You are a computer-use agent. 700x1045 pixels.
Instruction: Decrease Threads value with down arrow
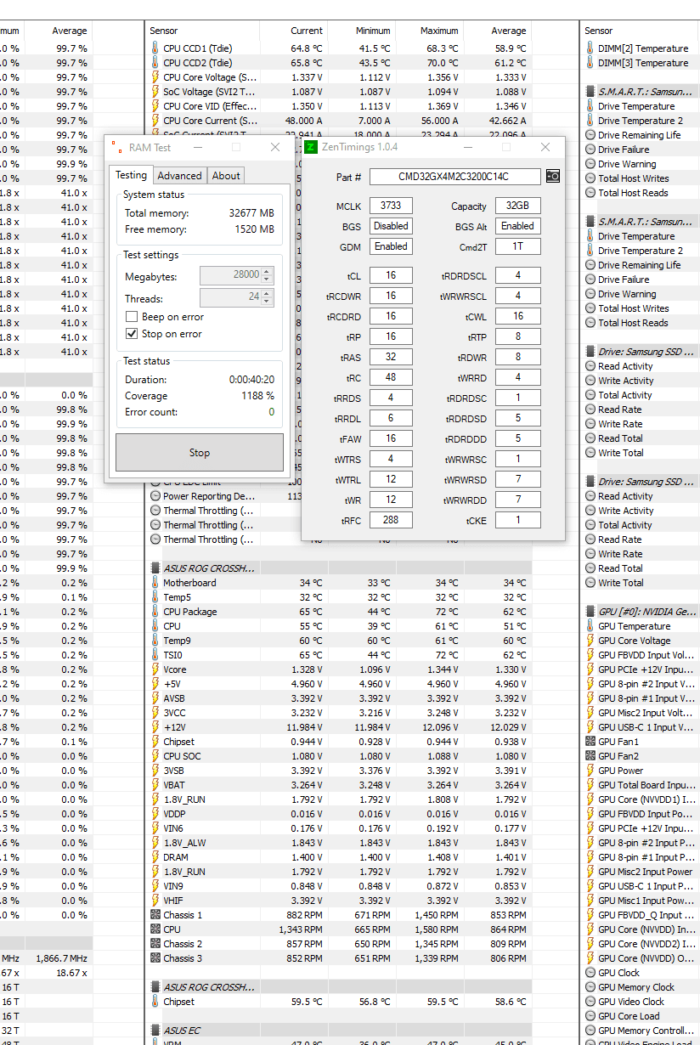(x=267, y=302)
